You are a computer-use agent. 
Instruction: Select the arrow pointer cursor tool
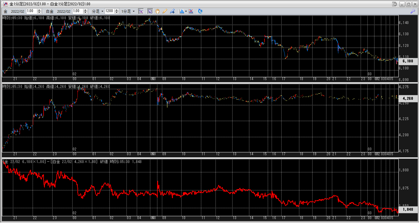(x=150, y=11)
